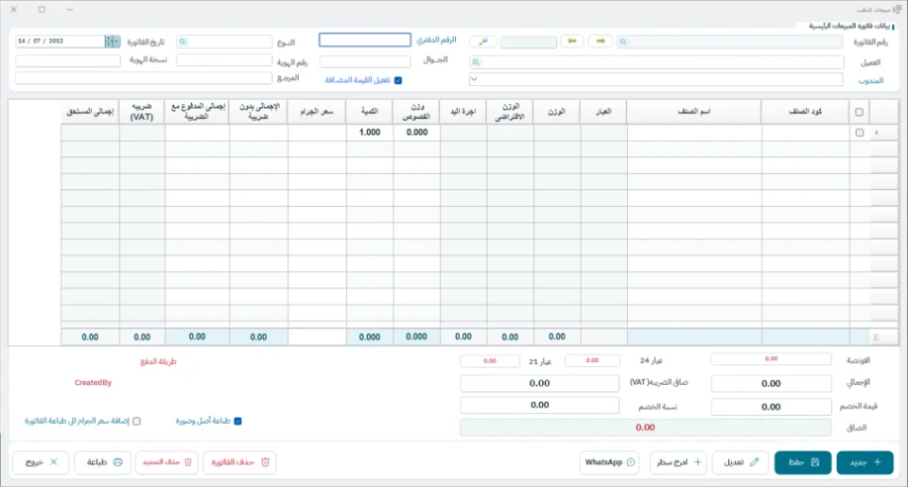This screenshot has height=487, width=908.
Task: Click the quantity cell showing 1.000
Action: [370, 132]
